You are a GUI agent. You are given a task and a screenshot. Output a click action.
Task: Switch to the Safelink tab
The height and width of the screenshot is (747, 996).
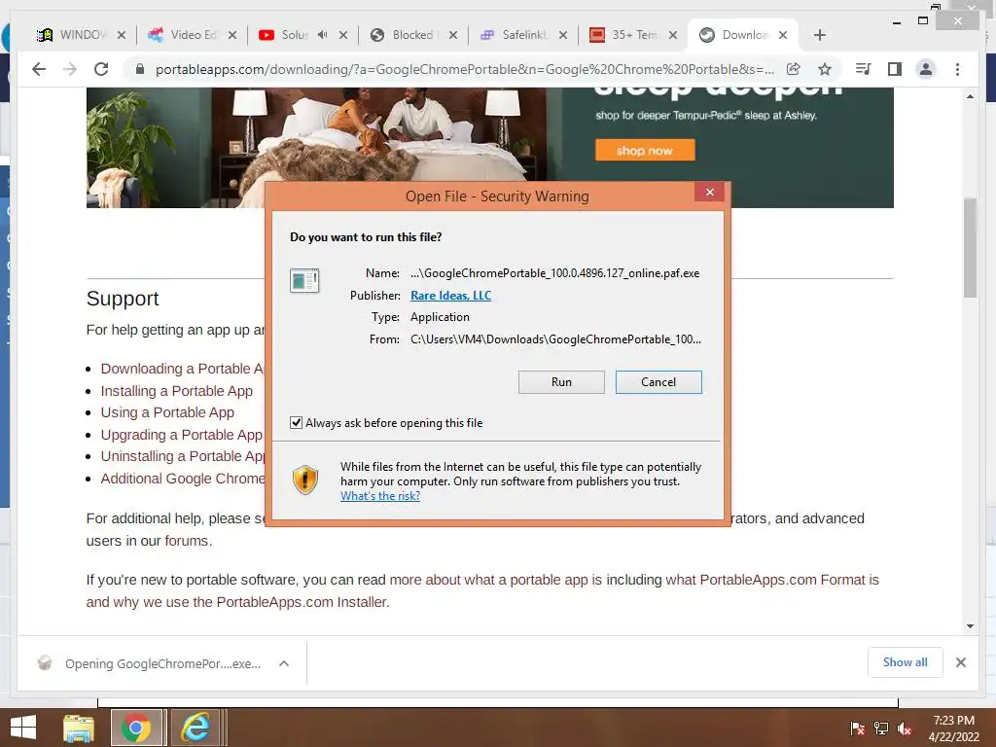523,35
